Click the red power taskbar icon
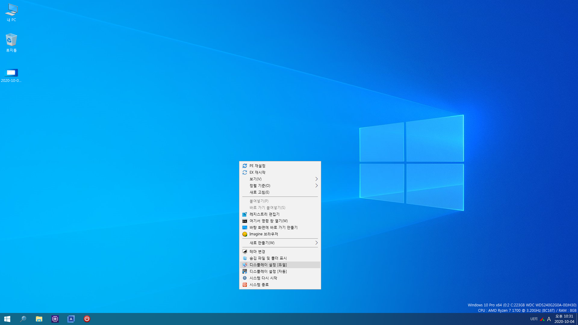The image size is (578, 325). point(87,319)
